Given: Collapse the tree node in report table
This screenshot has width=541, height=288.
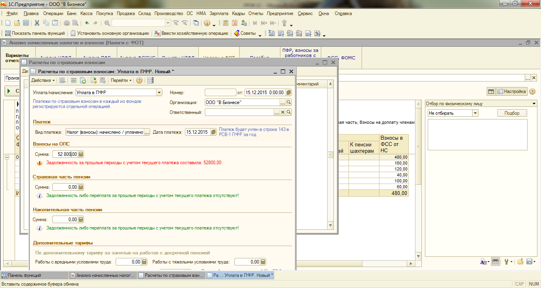Looking at the screenshot, I should pyautogui.click(x=7, y=157).
